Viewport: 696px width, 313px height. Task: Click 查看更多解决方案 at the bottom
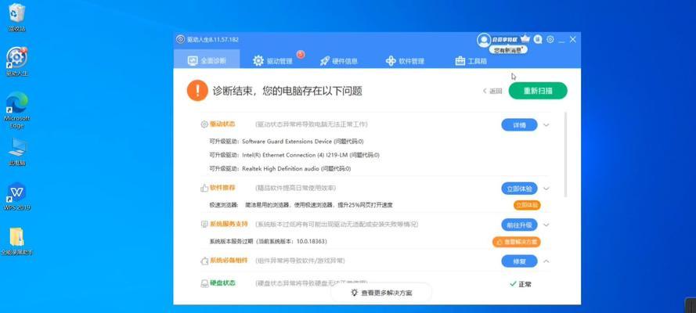point(381,293)
